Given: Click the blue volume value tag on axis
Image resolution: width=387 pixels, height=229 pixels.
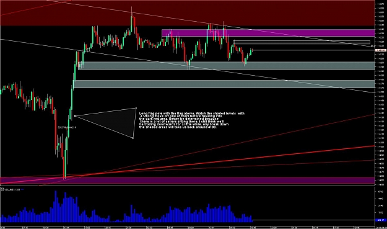Looking at the screenshot, I should [381, 220].
